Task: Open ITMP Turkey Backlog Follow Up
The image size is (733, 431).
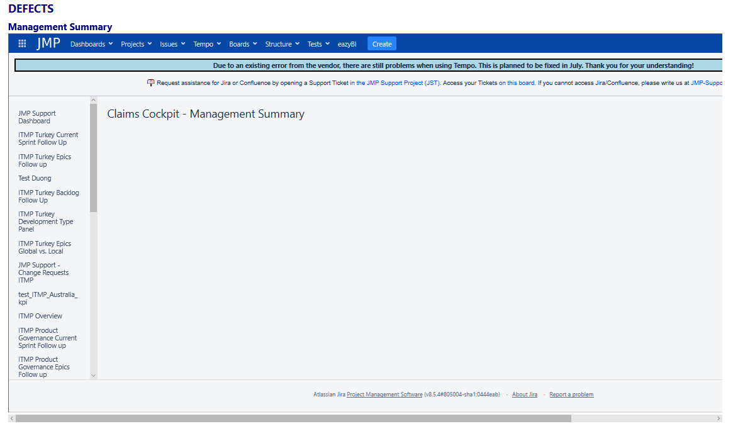Action: click(48, 196)
